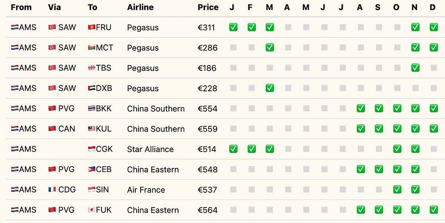This screenshot has height=223, width=445.
Task: Click the Japan flag beside FUK
Action: coord(92,210)
